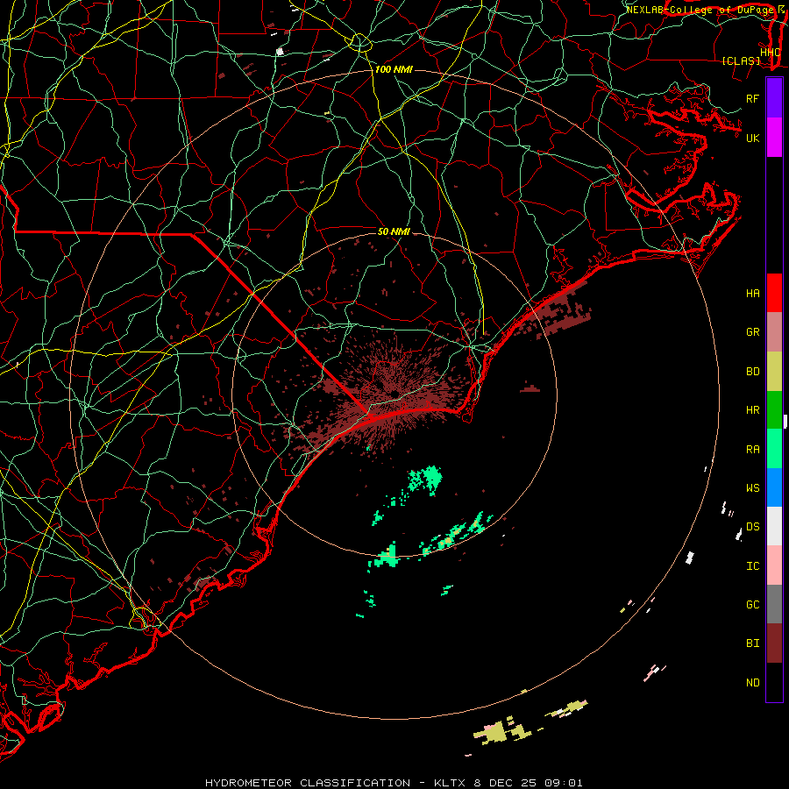
Task: Click the 'NEXLAB-College of DuPage' header text
Action: [x=700, y=10]
